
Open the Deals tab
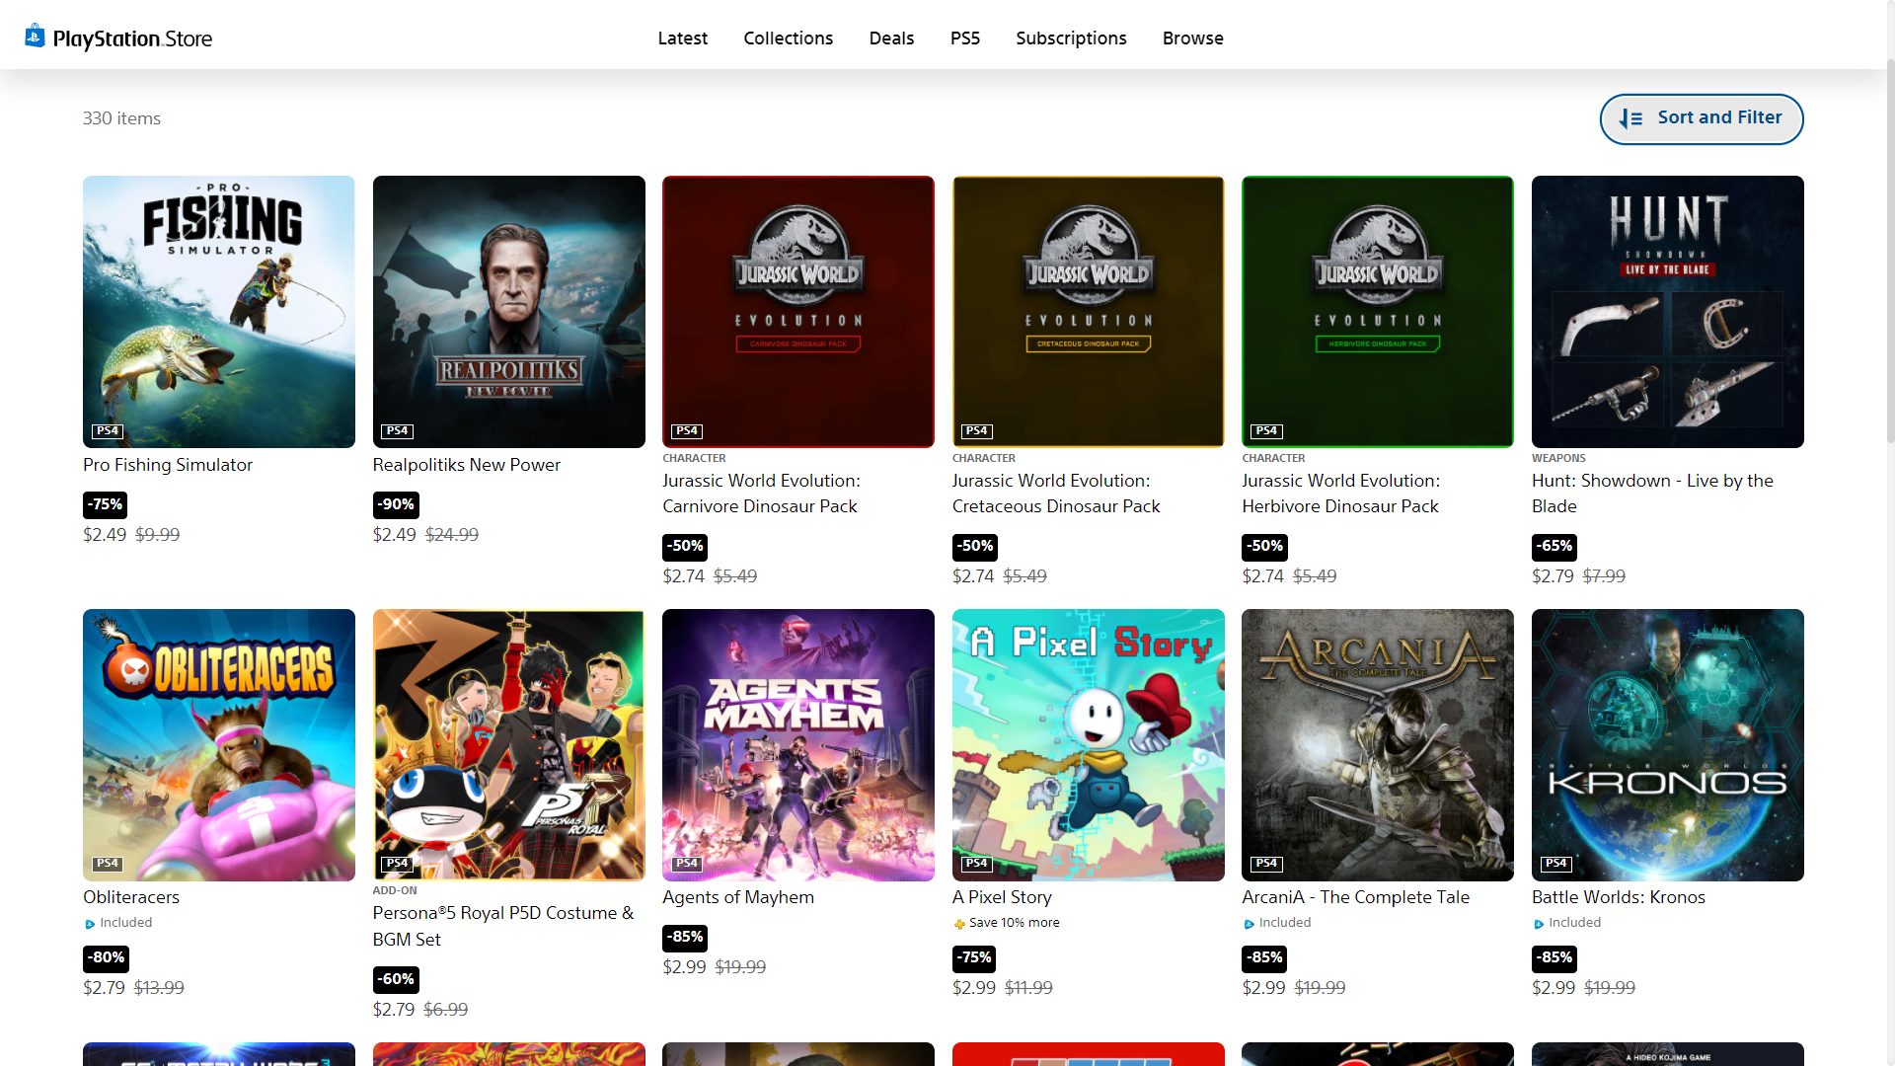pos(891,38)
